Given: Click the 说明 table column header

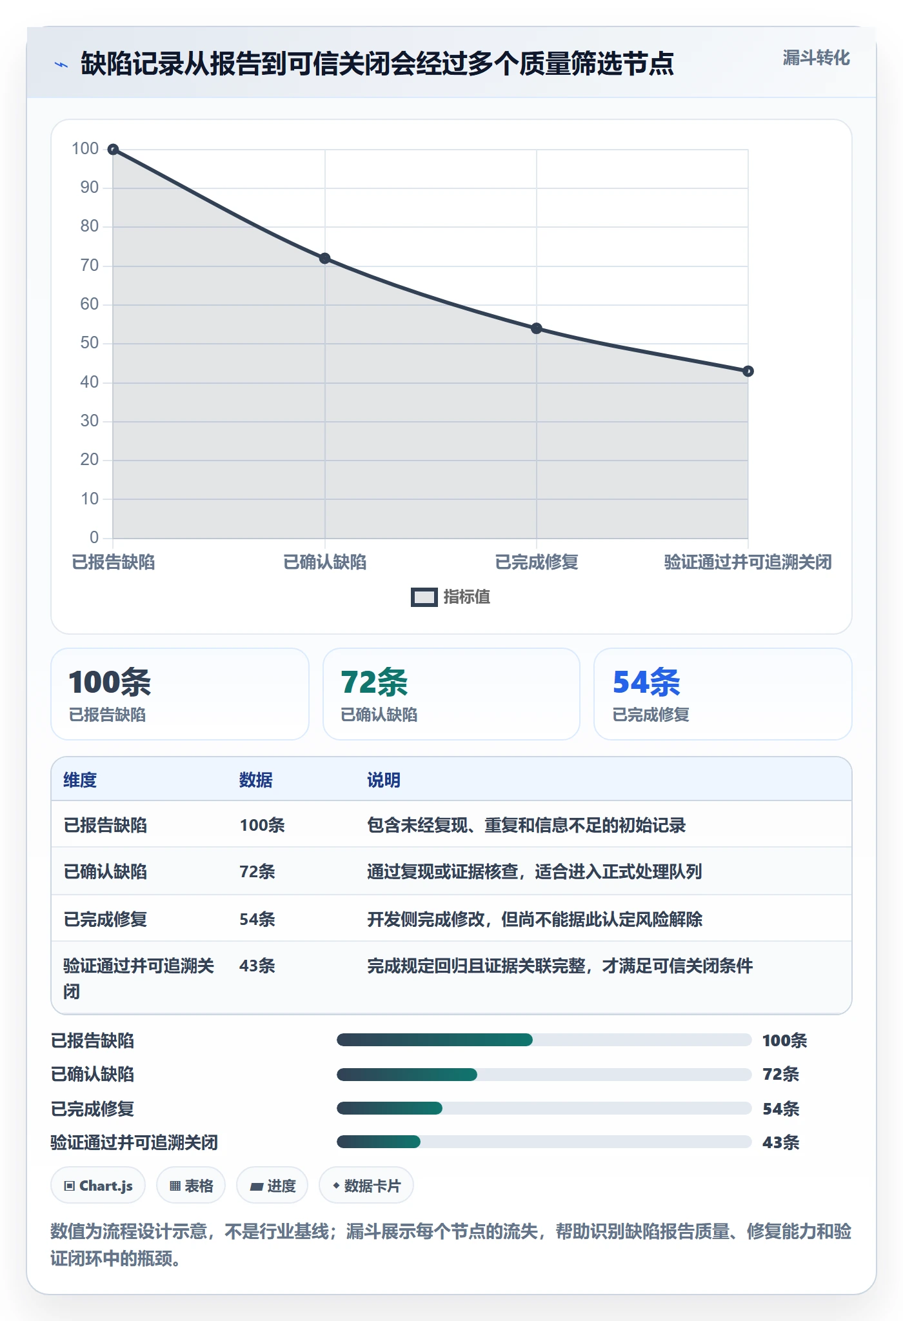Looking at the screenshot, I should point(384,780).
